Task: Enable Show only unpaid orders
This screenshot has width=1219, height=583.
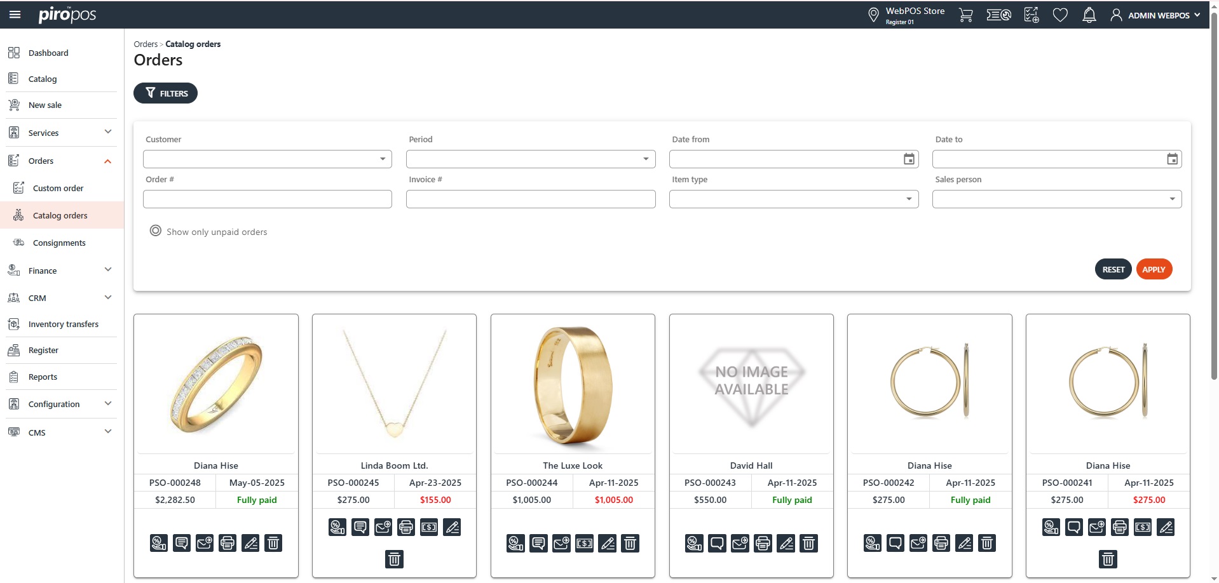Action: (x=156, y=231)
